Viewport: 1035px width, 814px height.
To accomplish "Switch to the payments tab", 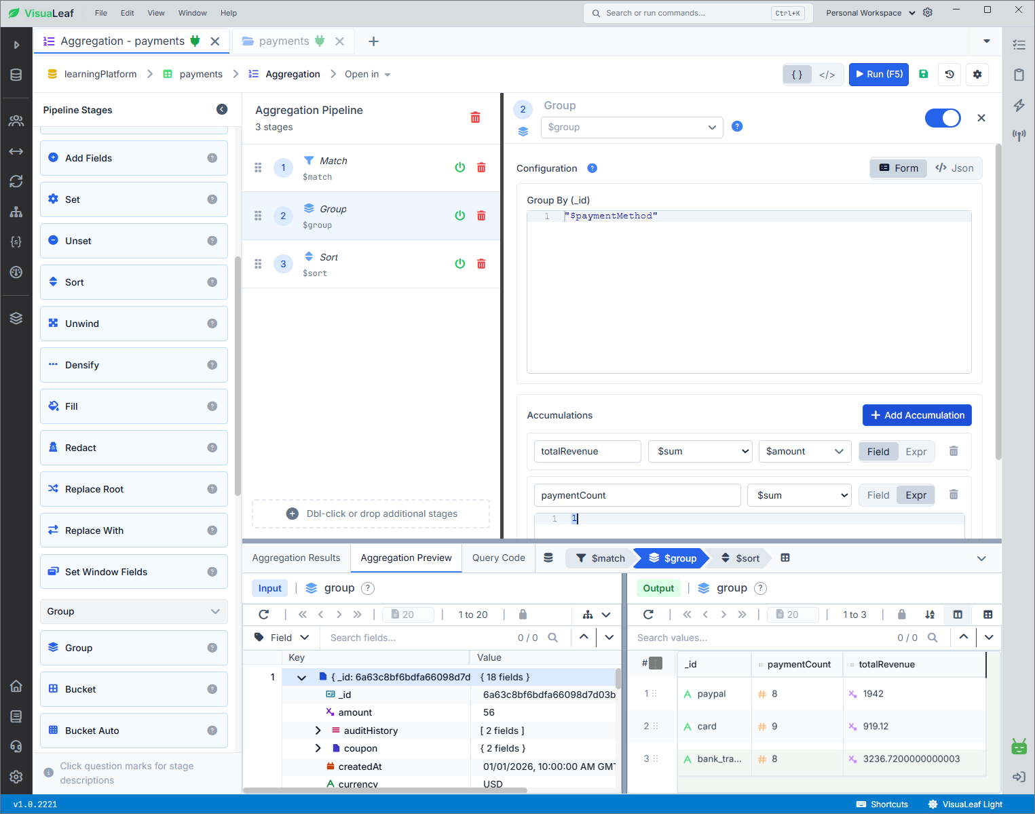I will coord(295,41).
